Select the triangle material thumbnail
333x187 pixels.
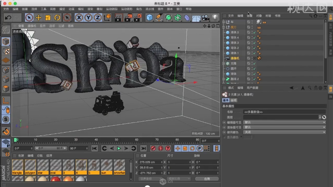click(x=17, y=167)
